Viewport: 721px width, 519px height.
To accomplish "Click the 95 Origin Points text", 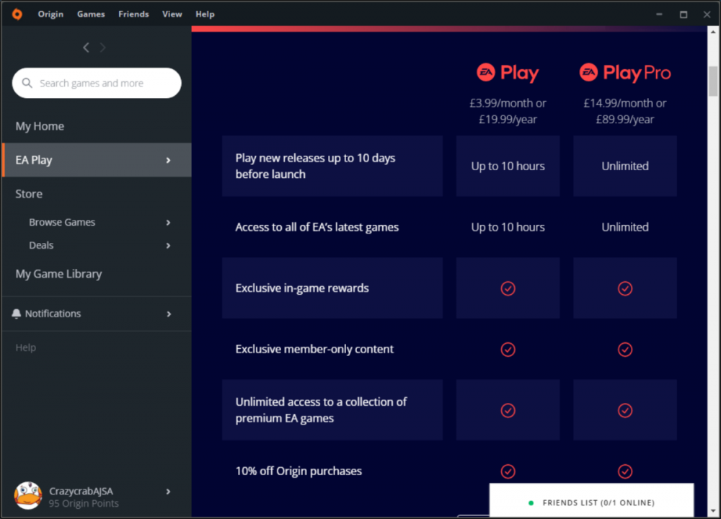I will coord(84,504).
